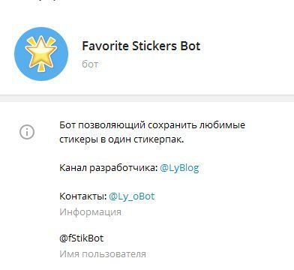
Task: Click the 'Информация' caption
Action: click(90, 212)
